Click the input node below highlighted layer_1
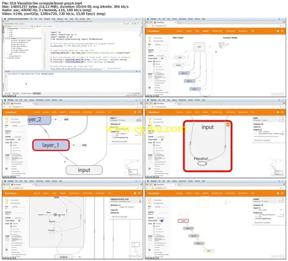 [x=84, y=170]
